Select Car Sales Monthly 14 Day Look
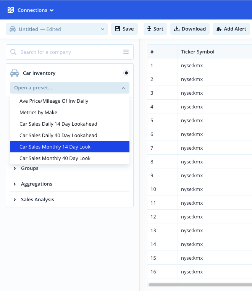This screenshot has width=252, height=291. 69,147
